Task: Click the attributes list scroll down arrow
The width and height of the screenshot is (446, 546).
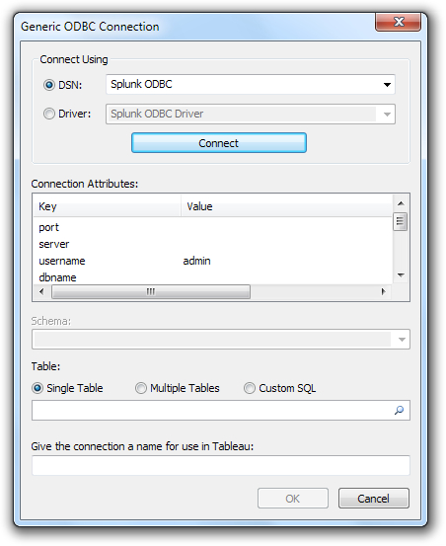Action: (401, 275)
